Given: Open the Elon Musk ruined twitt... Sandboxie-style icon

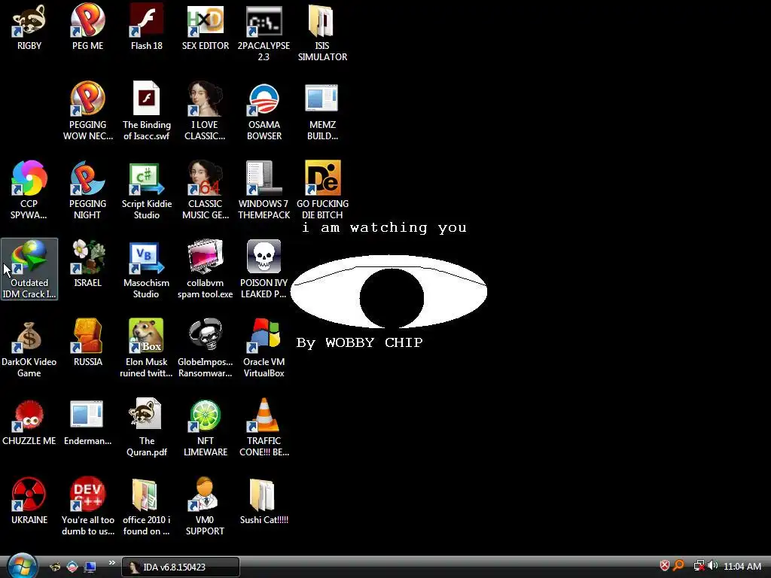Looking at the screenshot, I should pyautogui.click(x=147, y=348).
